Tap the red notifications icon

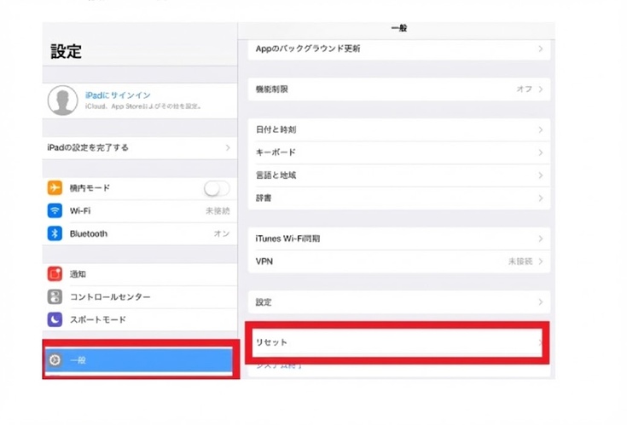pos(55,273)
